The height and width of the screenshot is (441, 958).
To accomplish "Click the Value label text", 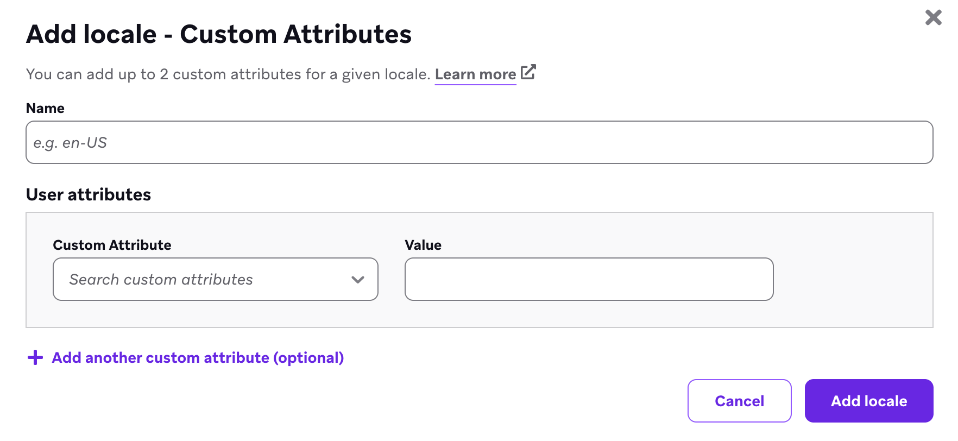I will 423,245.
